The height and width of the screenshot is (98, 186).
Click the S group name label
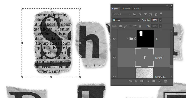click(157, 39)
